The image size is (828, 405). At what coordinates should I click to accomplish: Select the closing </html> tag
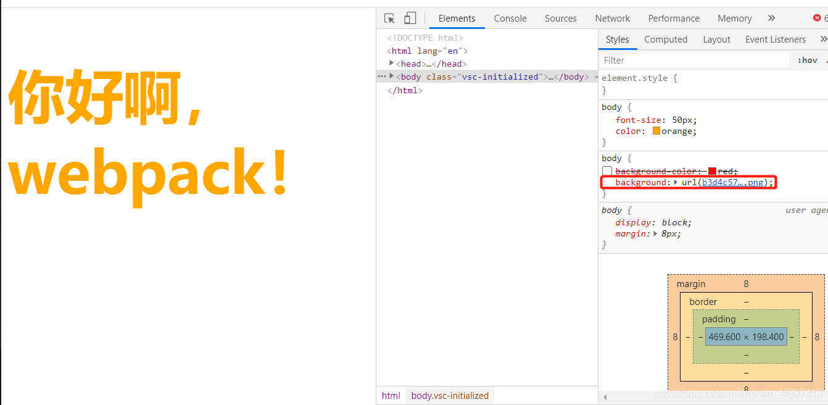405,90
